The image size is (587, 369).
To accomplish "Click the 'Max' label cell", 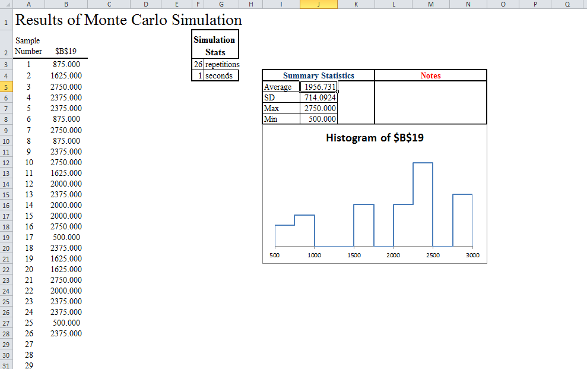I will click(281, 109).
